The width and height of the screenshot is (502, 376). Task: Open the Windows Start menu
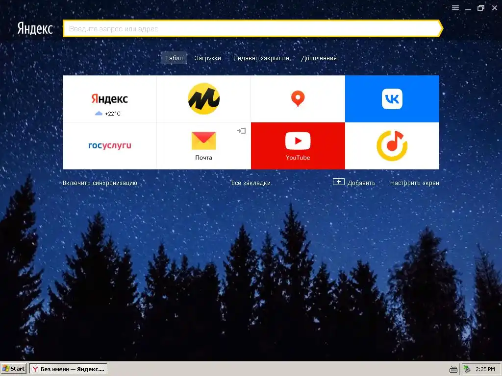coord(13,369)
